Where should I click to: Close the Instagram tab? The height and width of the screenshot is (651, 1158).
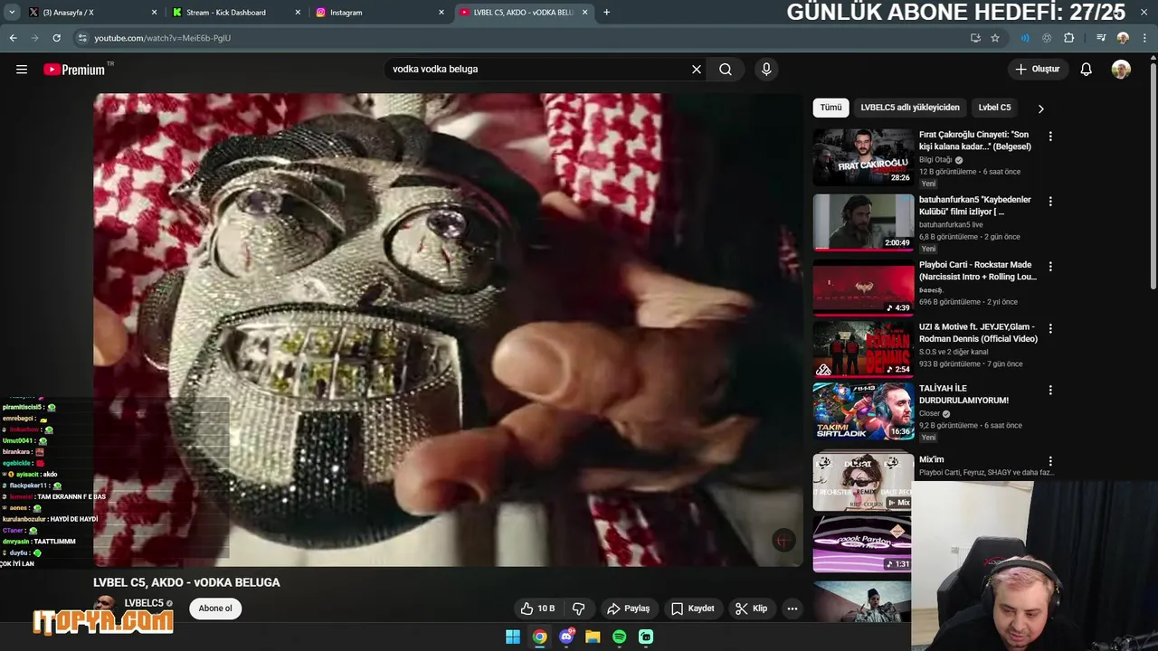click(441, 13)
